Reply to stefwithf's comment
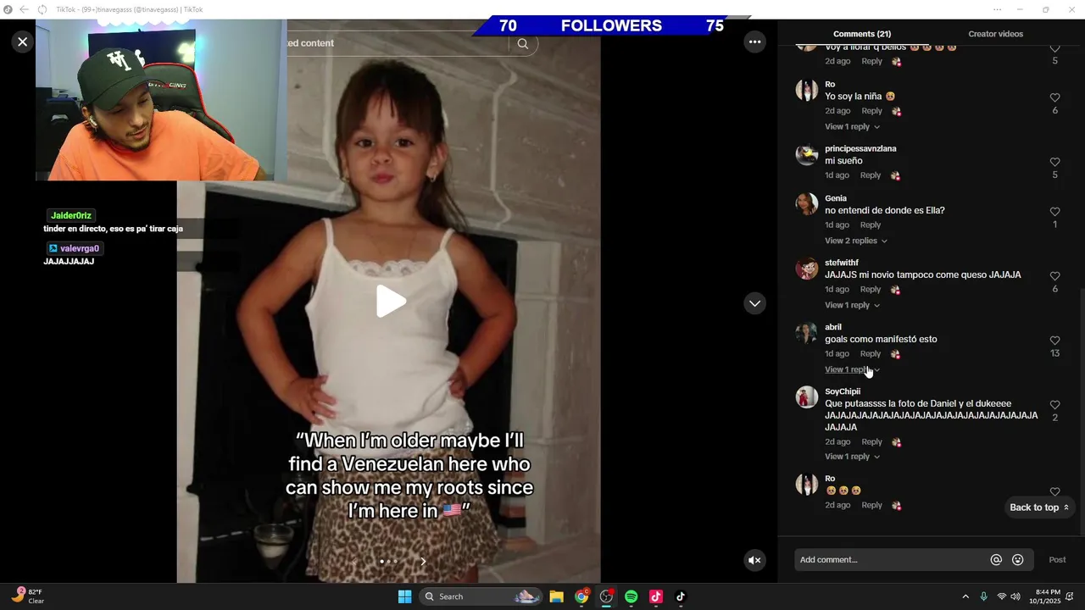The height and width of the screenshot is (610, 1085). pos(871,290)
